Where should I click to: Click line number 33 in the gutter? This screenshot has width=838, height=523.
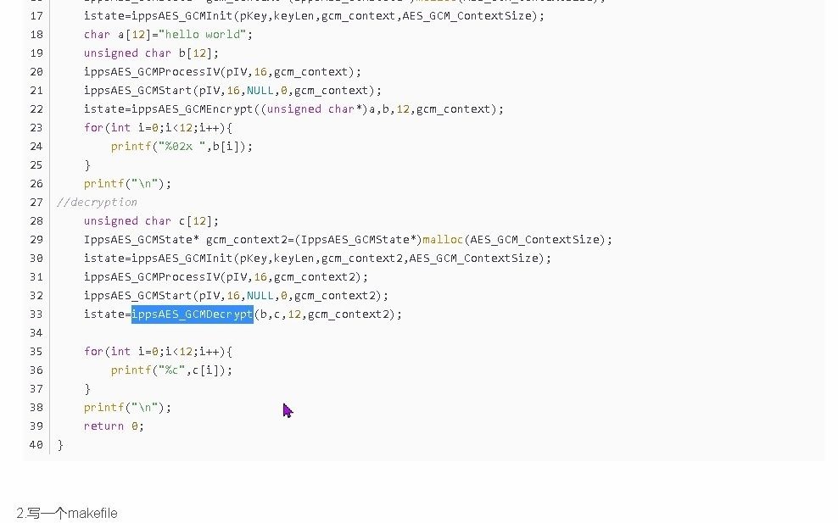pyautogui.click(x=36, y=314)
